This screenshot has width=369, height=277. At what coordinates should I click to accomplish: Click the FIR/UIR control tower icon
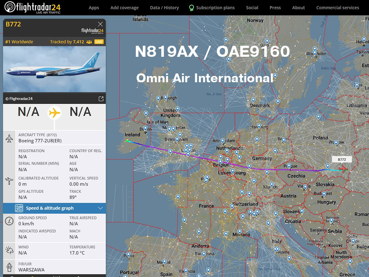pos(9,267)
